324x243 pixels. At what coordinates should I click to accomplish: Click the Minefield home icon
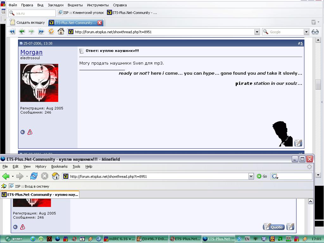[x=55, y=176]
